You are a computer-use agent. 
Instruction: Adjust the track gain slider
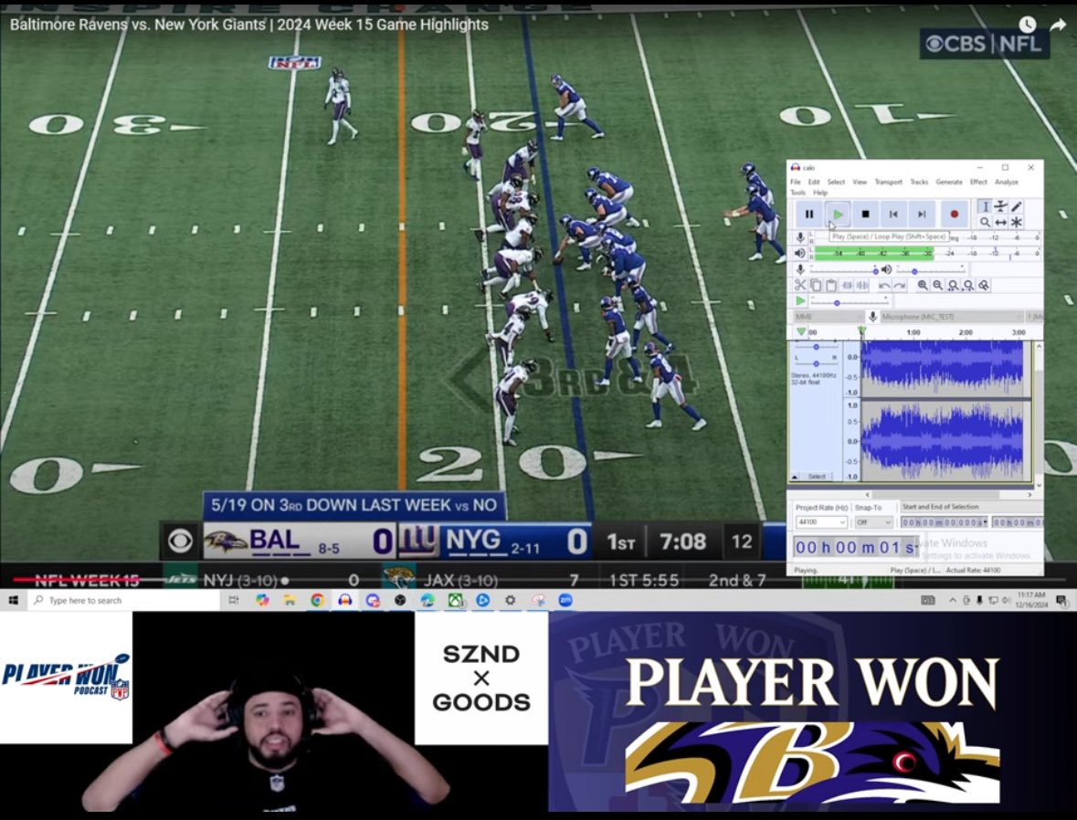pos(816,348)
